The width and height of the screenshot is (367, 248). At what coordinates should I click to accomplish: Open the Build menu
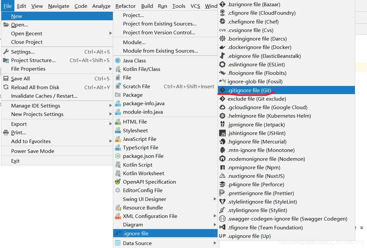pos(147,6)
